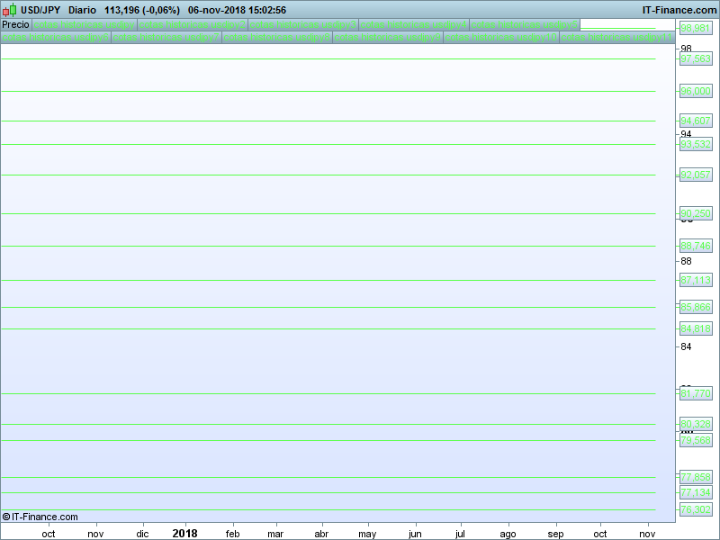This screenshot has height=540, width=720.
Task: Click the candlestick icon beside USD/JPY
Action: [9, 10]
